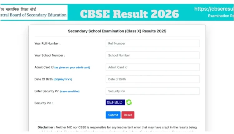The image size is (234, 134).
Task: Click into the Date of Birth field
Action: click(153, 79)
